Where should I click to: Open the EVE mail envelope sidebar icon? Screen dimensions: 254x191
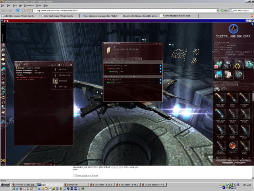pyautogui.click(x=3, y=55)
